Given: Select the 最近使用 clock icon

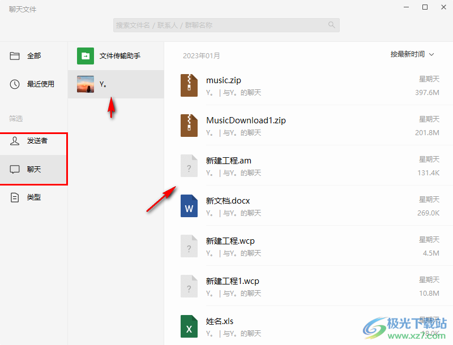Looking at the screenshot, I should click(15, 84).
